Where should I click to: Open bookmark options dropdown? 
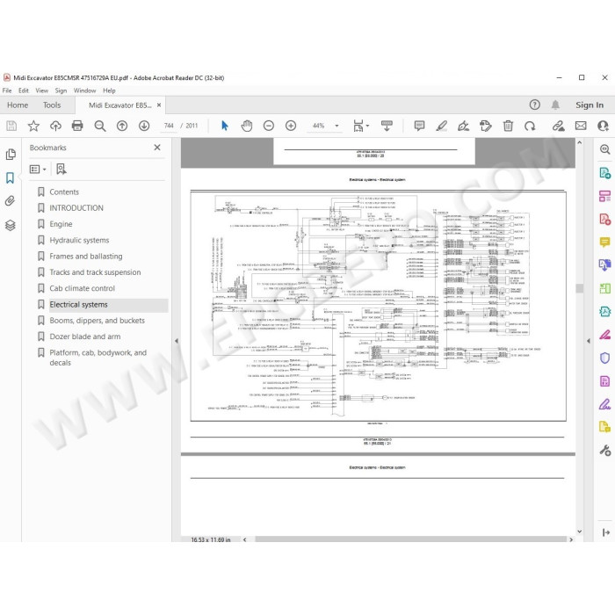click(x=38, y=169)
